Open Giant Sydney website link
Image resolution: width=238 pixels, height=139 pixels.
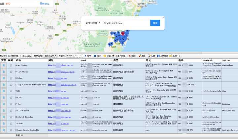click(60, 65)
